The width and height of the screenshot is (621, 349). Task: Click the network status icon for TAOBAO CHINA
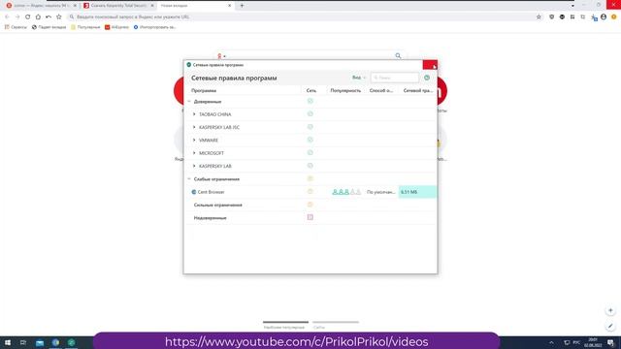point(310,114)
